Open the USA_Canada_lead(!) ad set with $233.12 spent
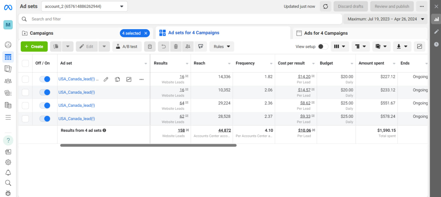The height and width of the screenshot is (197, 441). 77,92
